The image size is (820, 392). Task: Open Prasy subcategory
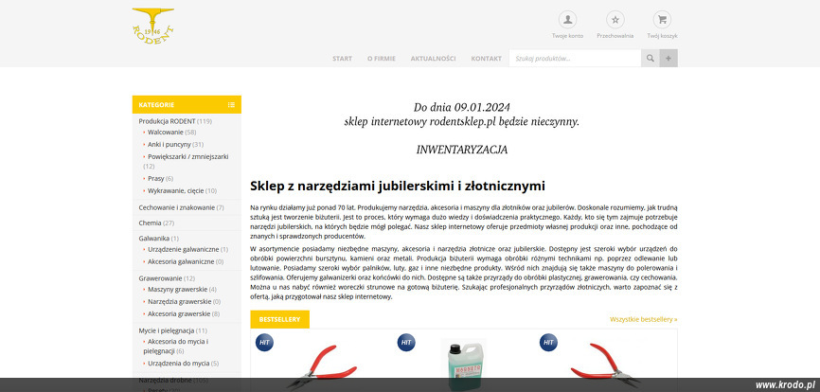coord(156,178)
